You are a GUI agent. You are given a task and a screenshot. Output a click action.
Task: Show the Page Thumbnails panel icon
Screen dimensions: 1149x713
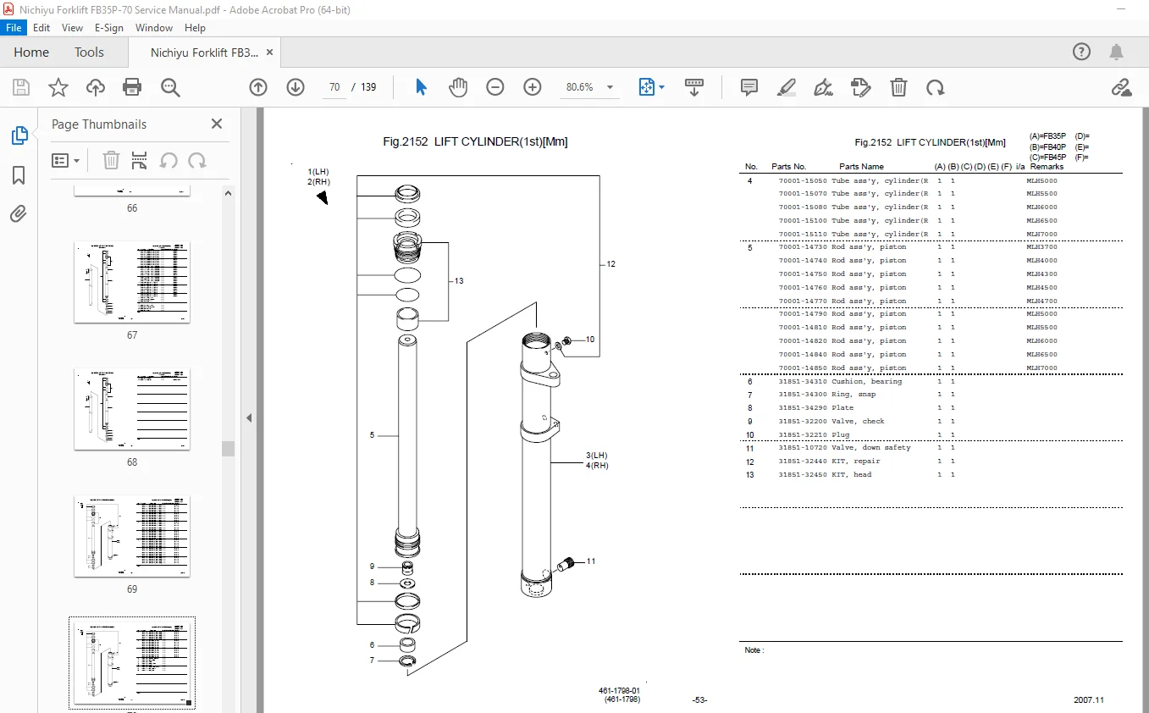(x=19, y=135)
